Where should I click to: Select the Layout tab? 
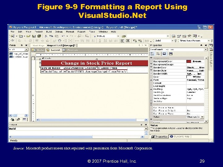click(x=54, y=50)
